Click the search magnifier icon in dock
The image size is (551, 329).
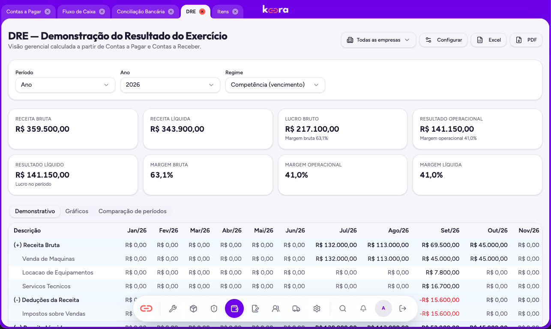pos(343,308)
